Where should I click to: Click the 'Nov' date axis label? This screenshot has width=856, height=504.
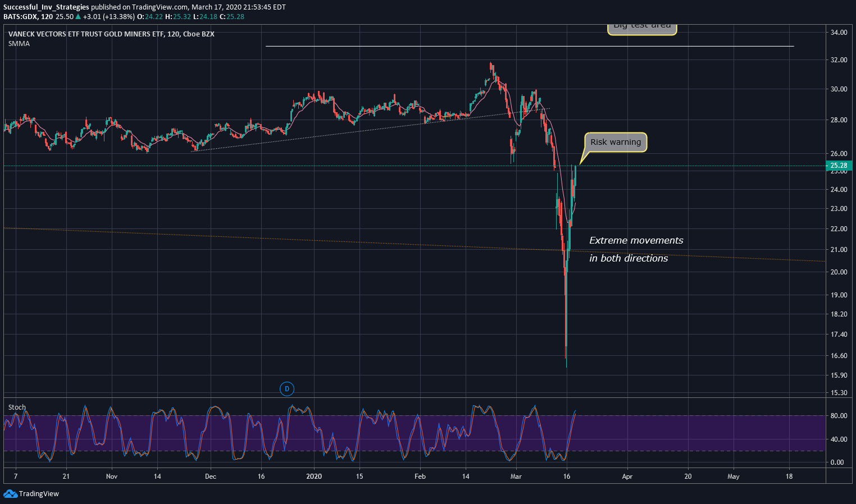tap(112, 476)
